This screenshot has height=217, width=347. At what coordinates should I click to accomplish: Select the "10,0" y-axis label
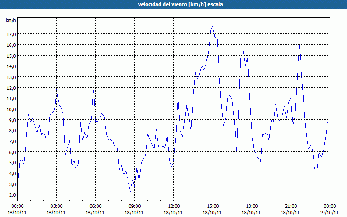11,109
